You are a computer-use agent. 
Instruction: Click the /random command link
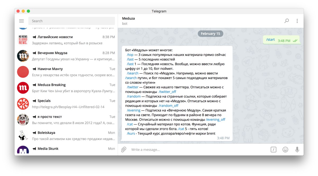(x=134, y=96)
